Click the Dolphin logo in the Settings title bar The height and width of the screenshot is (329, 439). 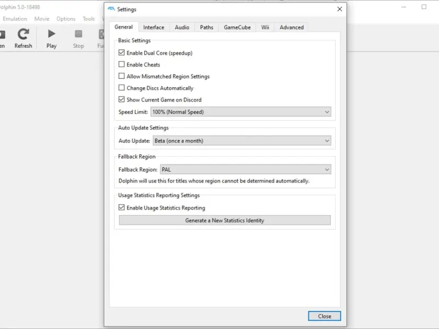tap(111, 9)
